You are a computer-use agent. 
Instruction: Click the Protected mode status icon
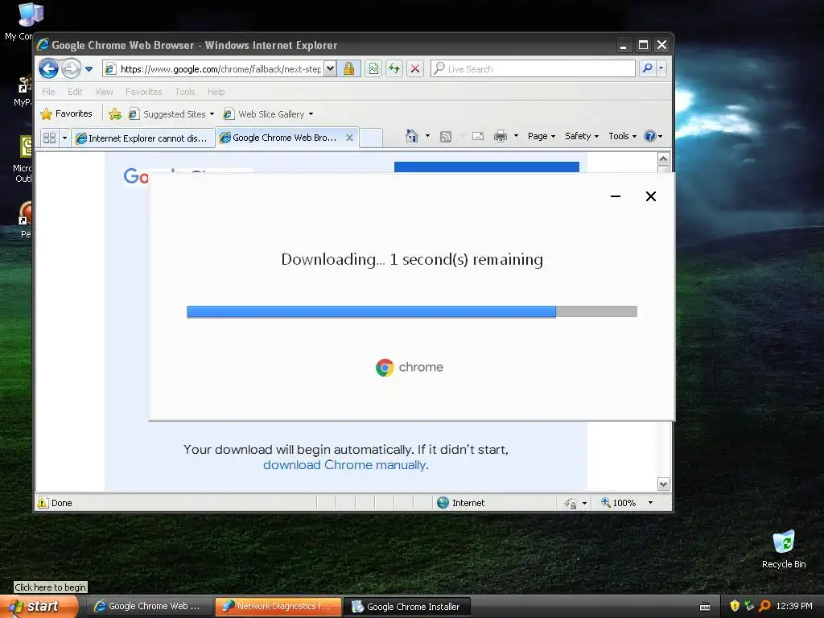[x=571, y=504]
